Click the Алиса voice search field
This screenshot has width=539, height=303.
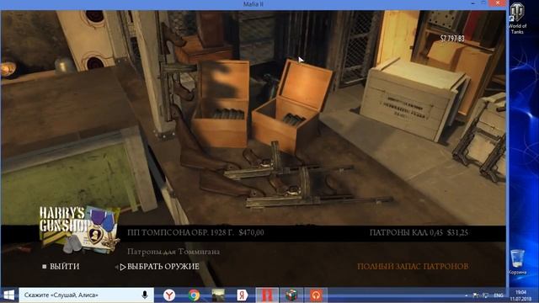[x=86, y=295]
